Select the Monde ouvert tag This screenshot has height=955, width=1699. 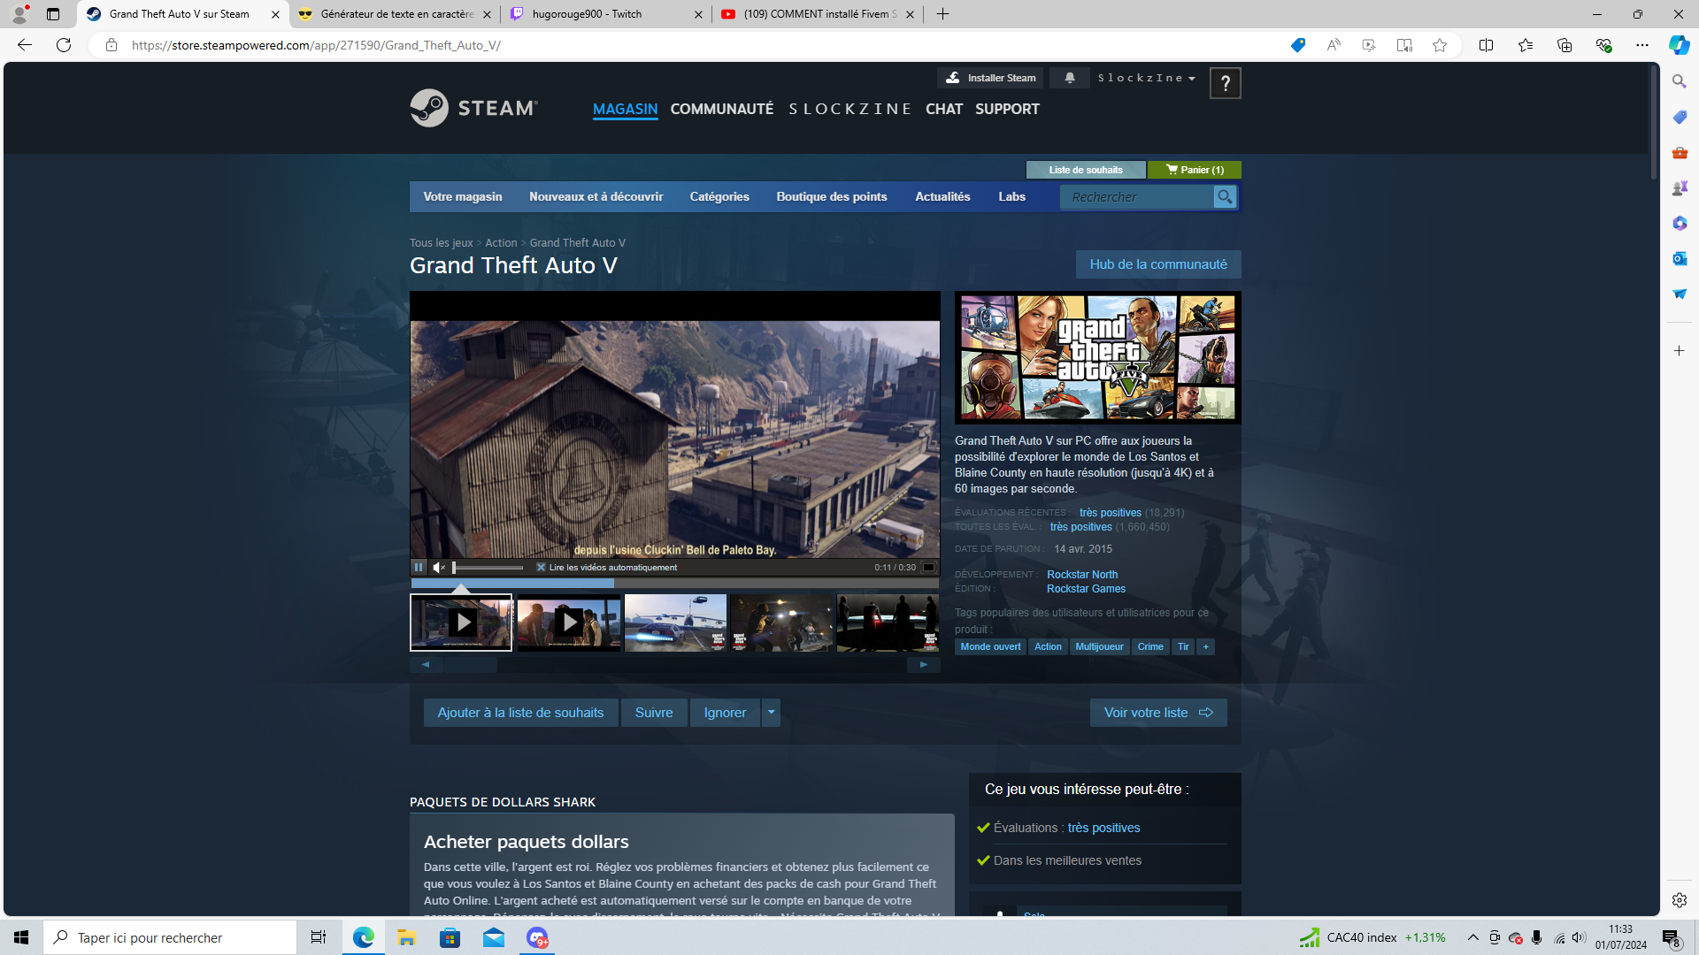click(990, 647)
